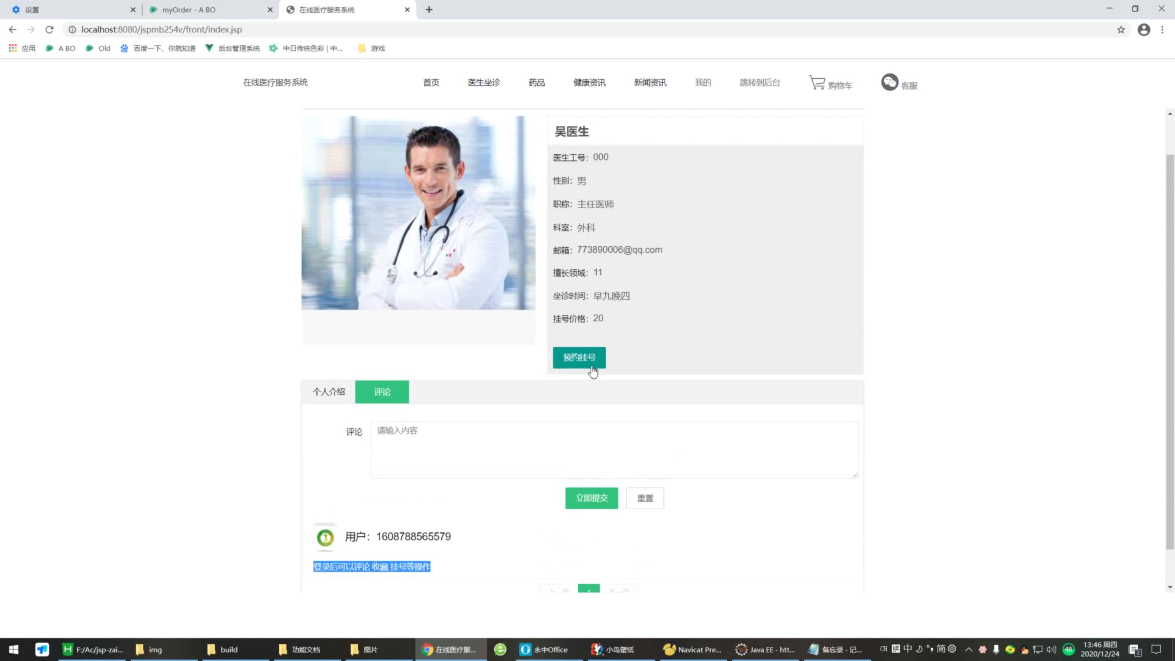Open Chrome profile account icon
This screenshot has height=661, width=1175.
(x=1143, y=30)
